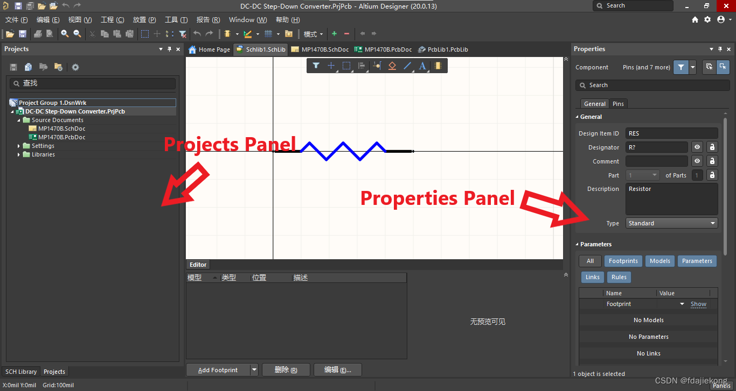
Task: Click the Properties panel Search field
Action: click(x=653, y=85)
